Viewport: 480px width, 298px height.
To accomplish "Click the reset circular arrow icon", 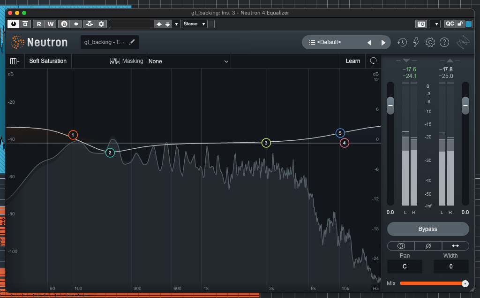I will click(373, 61).
